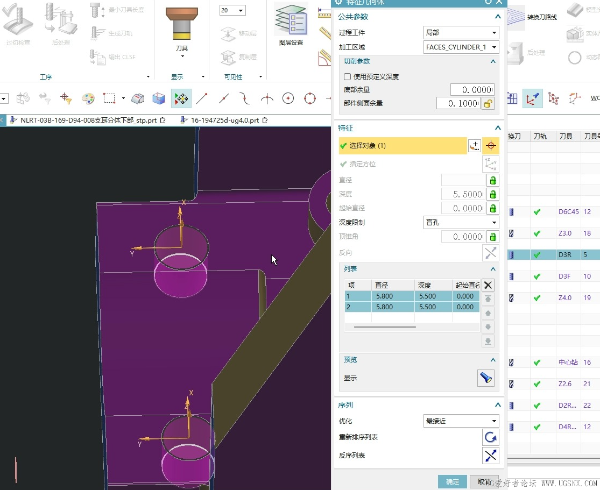Click the point constructor crosshair icon beside 选择对象
This screenshot has width=600, height=490.
pyautogui.click(x=491, y=146)
